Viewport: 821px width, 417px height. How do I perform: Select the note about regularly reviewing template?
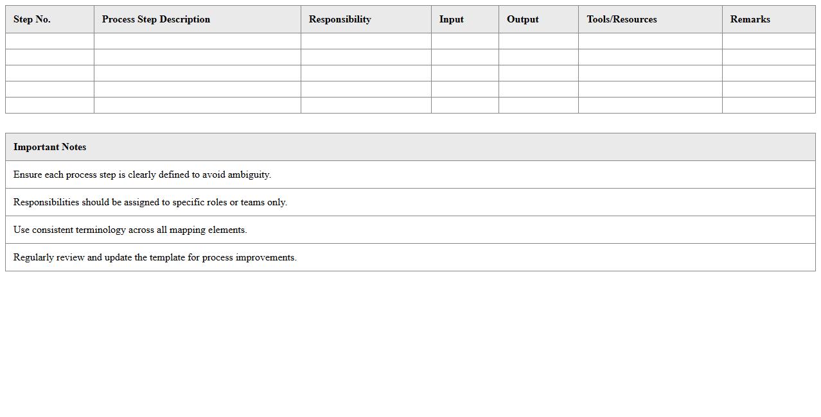point(155,257)
